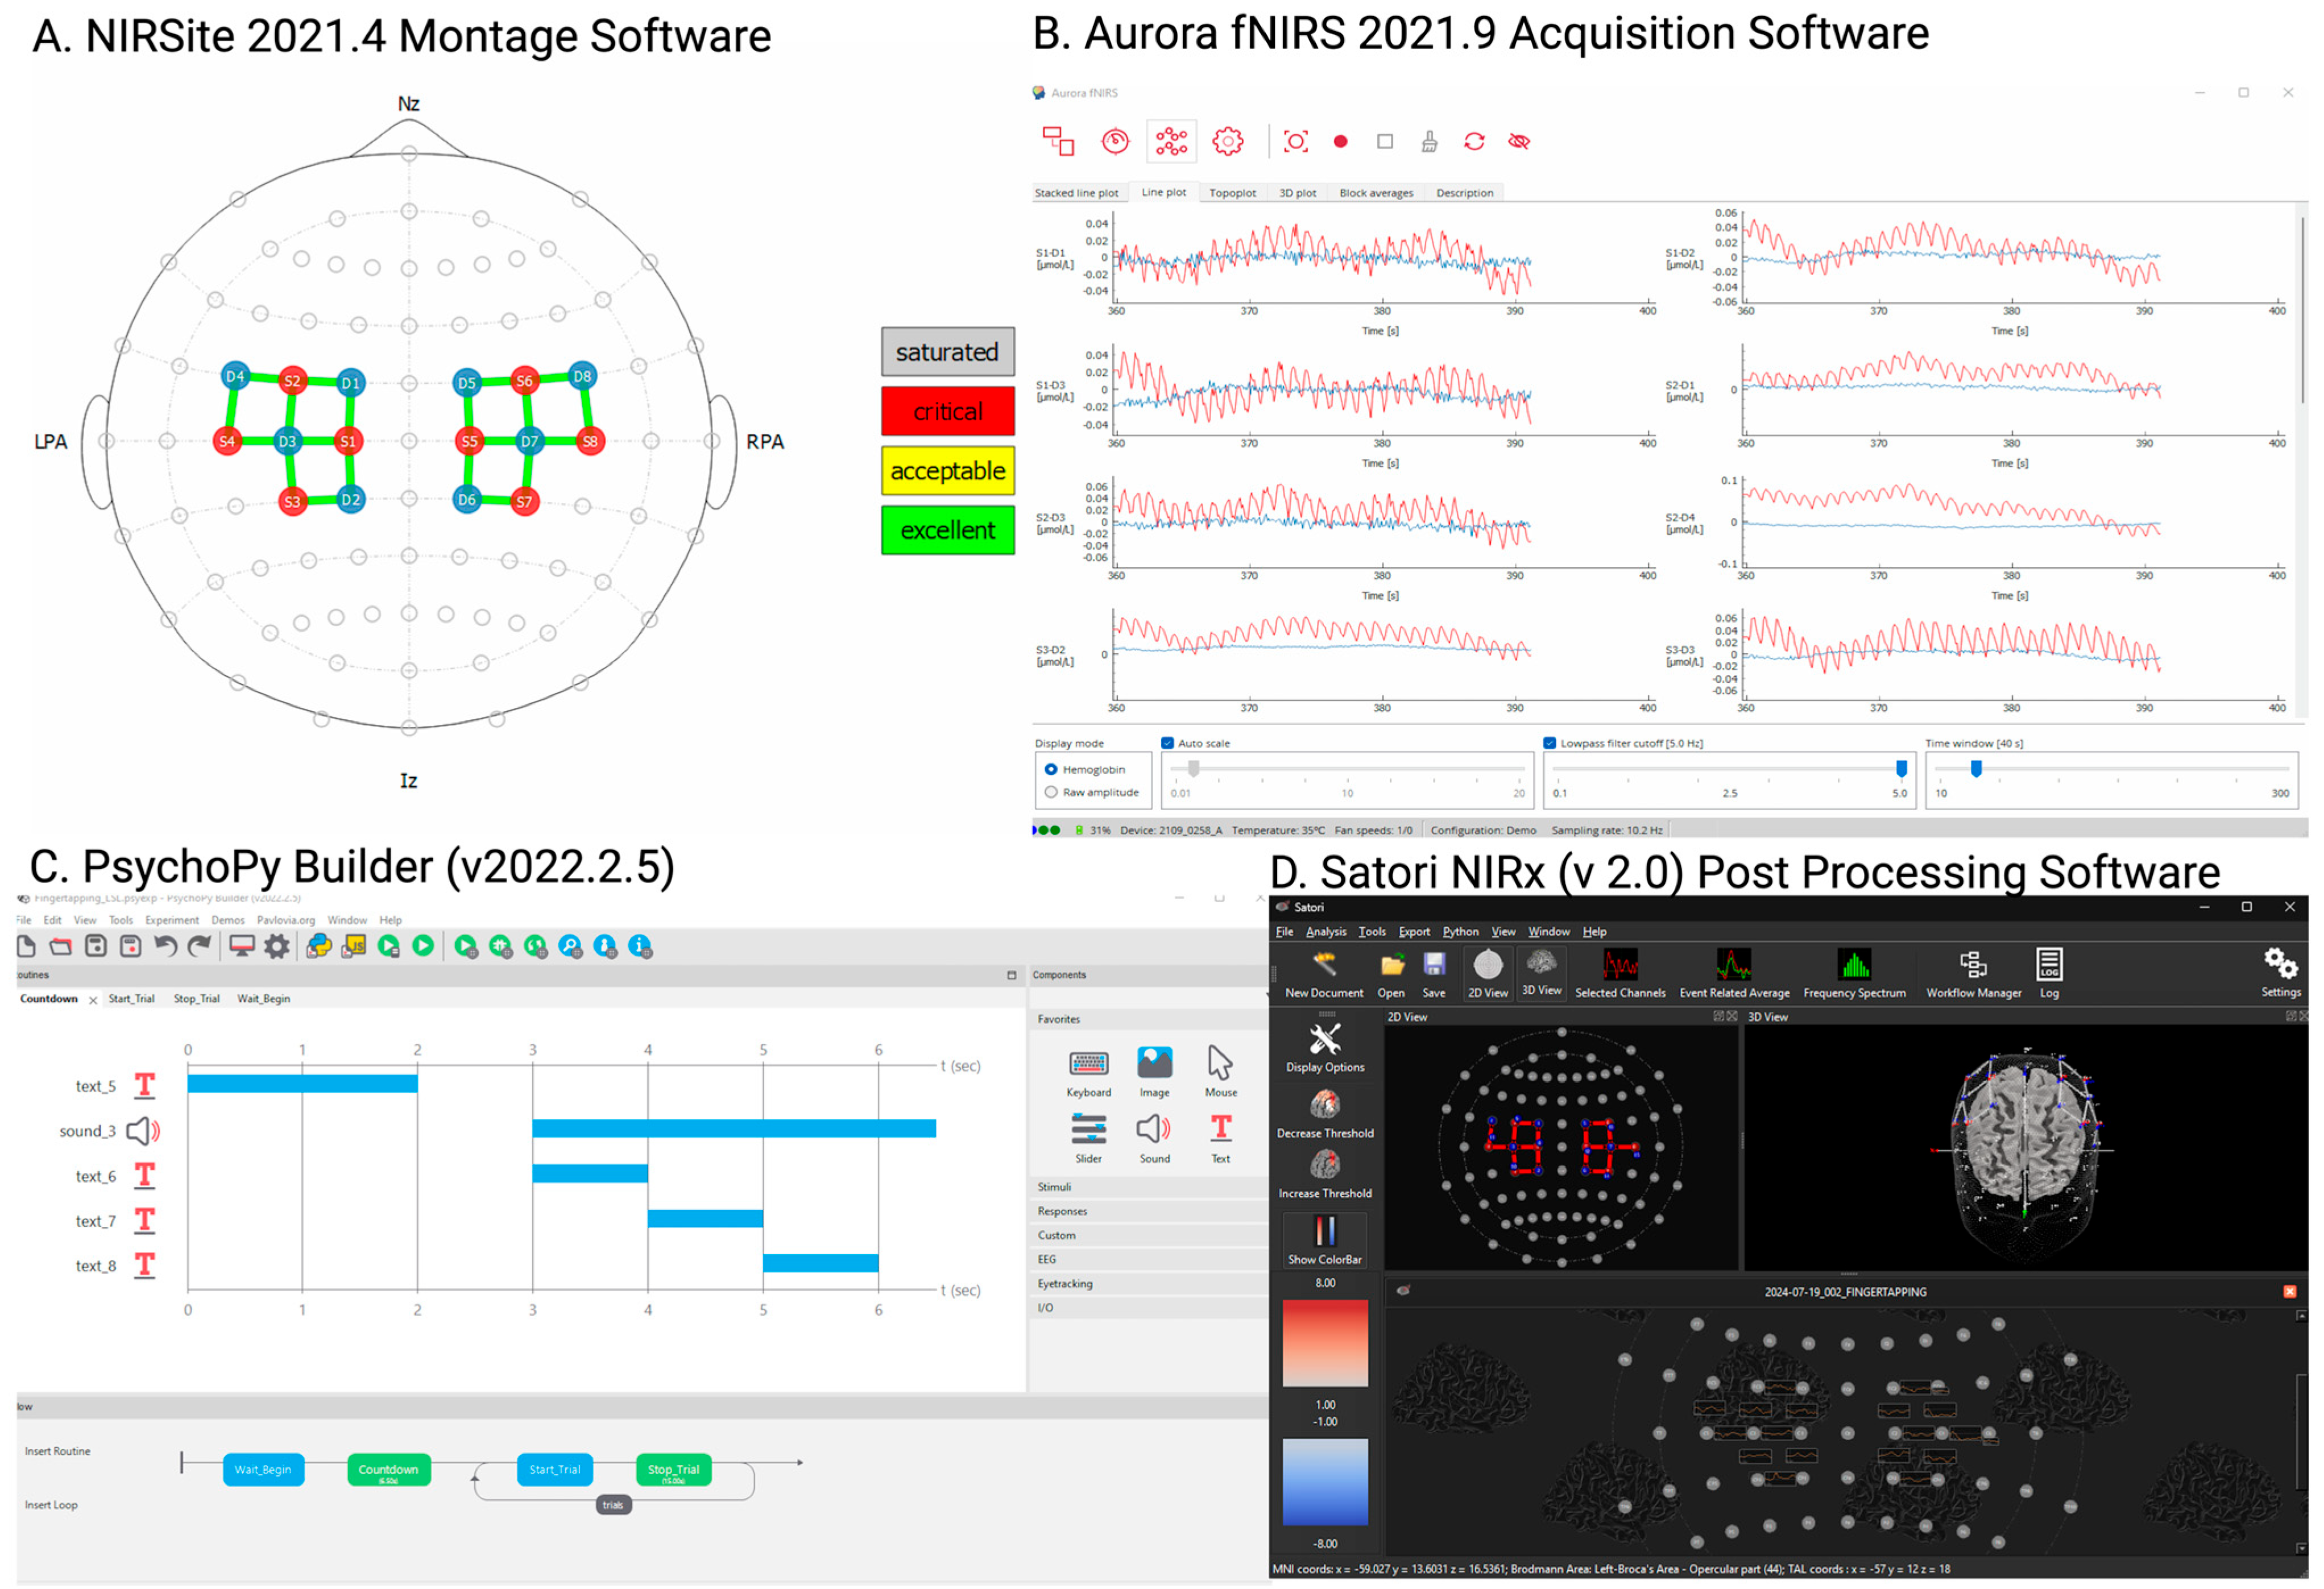
Task: Expand the Stimuli components section
Action: pos(1054,1187)
